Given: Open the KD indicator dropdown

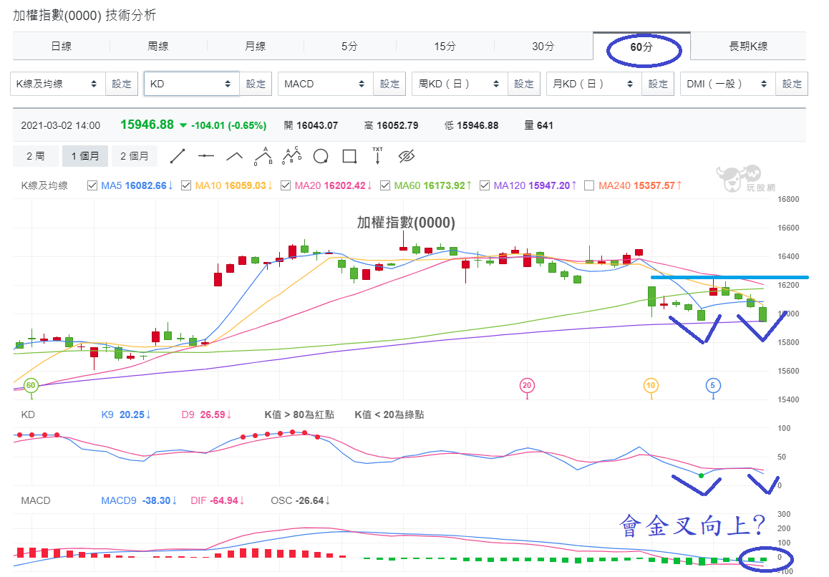Looking at the screenshot, I should point(191,84).
